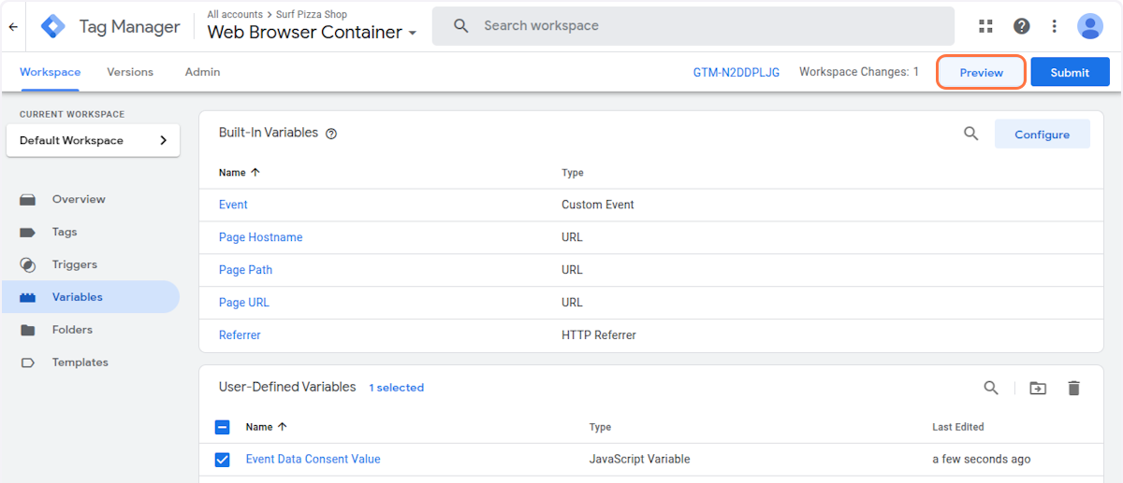Click the Configure button
Screen dimensions: 1123x483
pos(1042,135)
